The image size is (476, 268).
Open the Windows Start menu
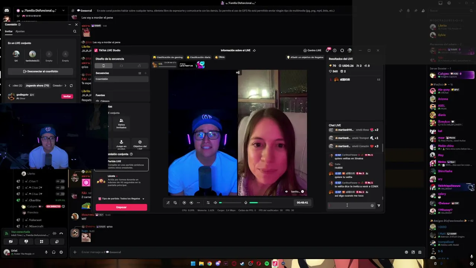click(x=193, y=264)
